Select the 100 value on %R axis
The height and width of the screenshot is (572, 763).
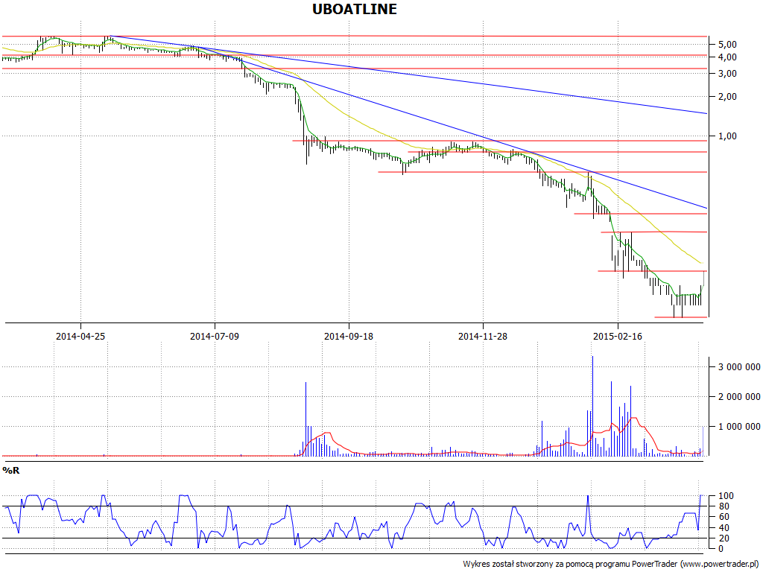[726, 496]
